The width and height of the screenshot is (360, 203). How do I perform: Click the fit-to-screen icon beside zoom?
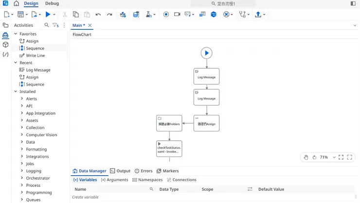(x=341, y=157)
